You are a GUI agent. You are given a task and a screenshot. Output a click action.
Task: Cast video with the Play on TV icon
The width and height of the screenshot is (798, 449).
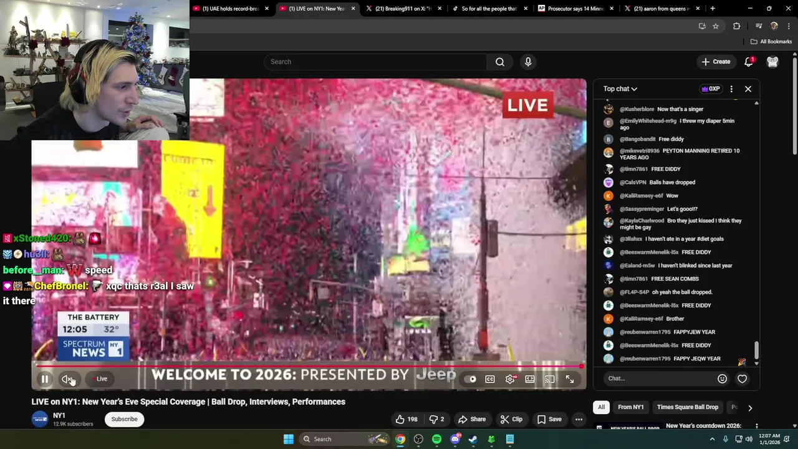(549, 379)
